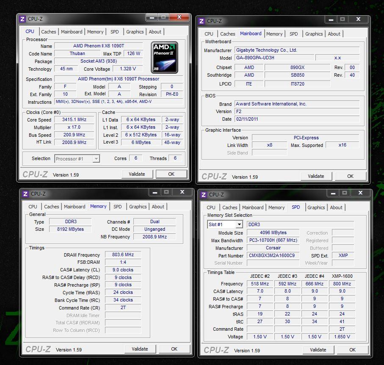Click the Part Number field CMX8GX3M2A1600C9
The height and width of the screenshot is (365, 384).
[273, 255]
